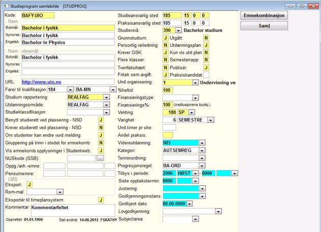This screenshot has height=232, width=321.
Task: Toggle Eksportér til timeplansystem J field
Action: (x=101, y=200)
